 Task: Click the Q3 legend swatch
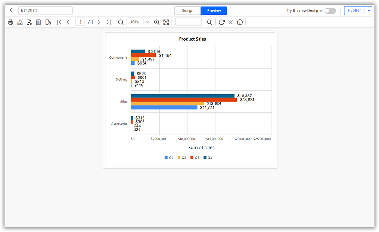tap(192, 158)
